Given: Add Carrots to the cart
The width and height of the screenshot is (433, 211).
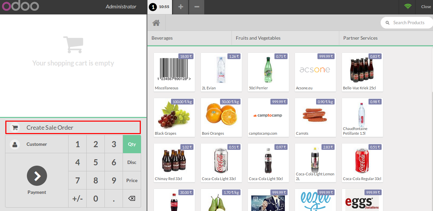Looking at the screenshot, I should pyautogui.click(x=315, y=117).
